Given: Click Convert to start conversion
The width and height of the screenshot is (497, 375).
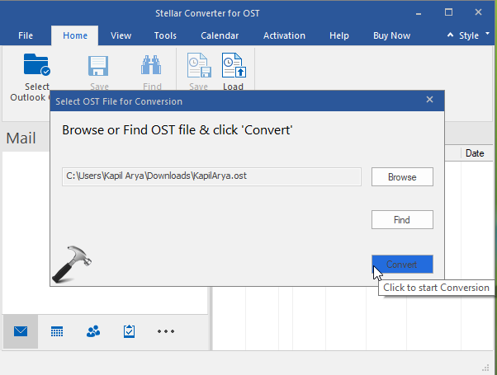Looking at the screenshot, I should 402,265.
